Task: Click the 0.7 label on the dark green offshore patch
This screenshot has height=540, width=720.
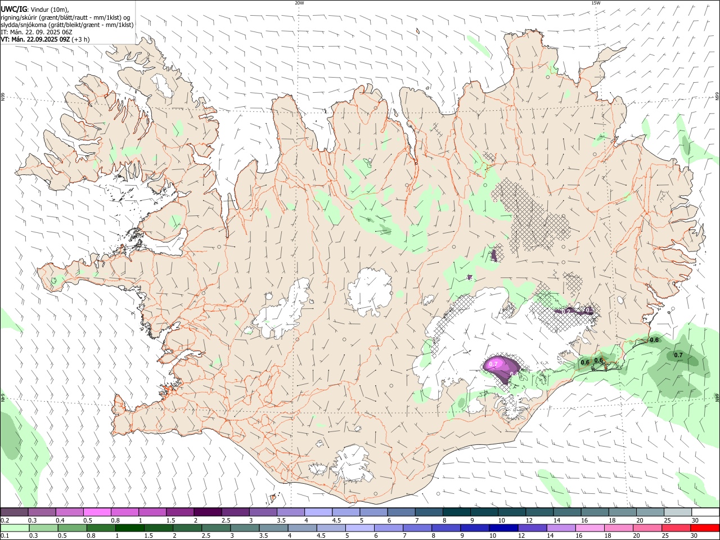Action: coord(678,355)
